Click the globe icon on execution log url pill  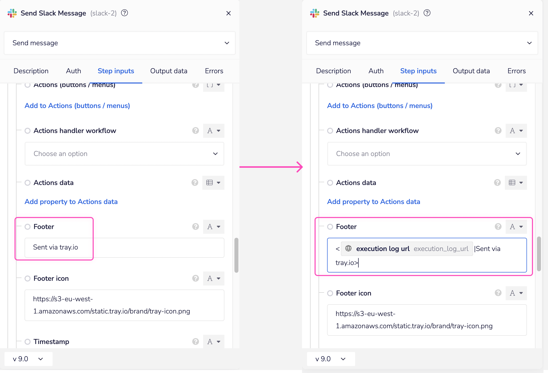coord(348,248)
